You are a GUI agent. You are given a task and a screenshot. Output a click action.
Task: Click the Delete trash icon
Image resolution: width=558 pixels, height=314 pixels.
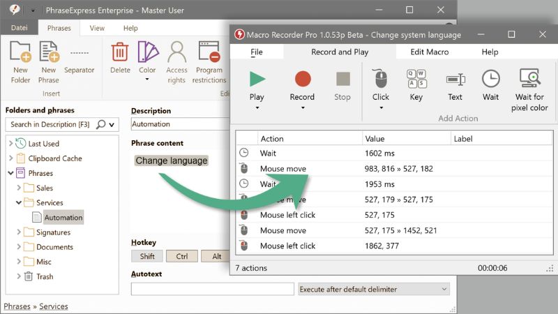[x=120, y=52]
